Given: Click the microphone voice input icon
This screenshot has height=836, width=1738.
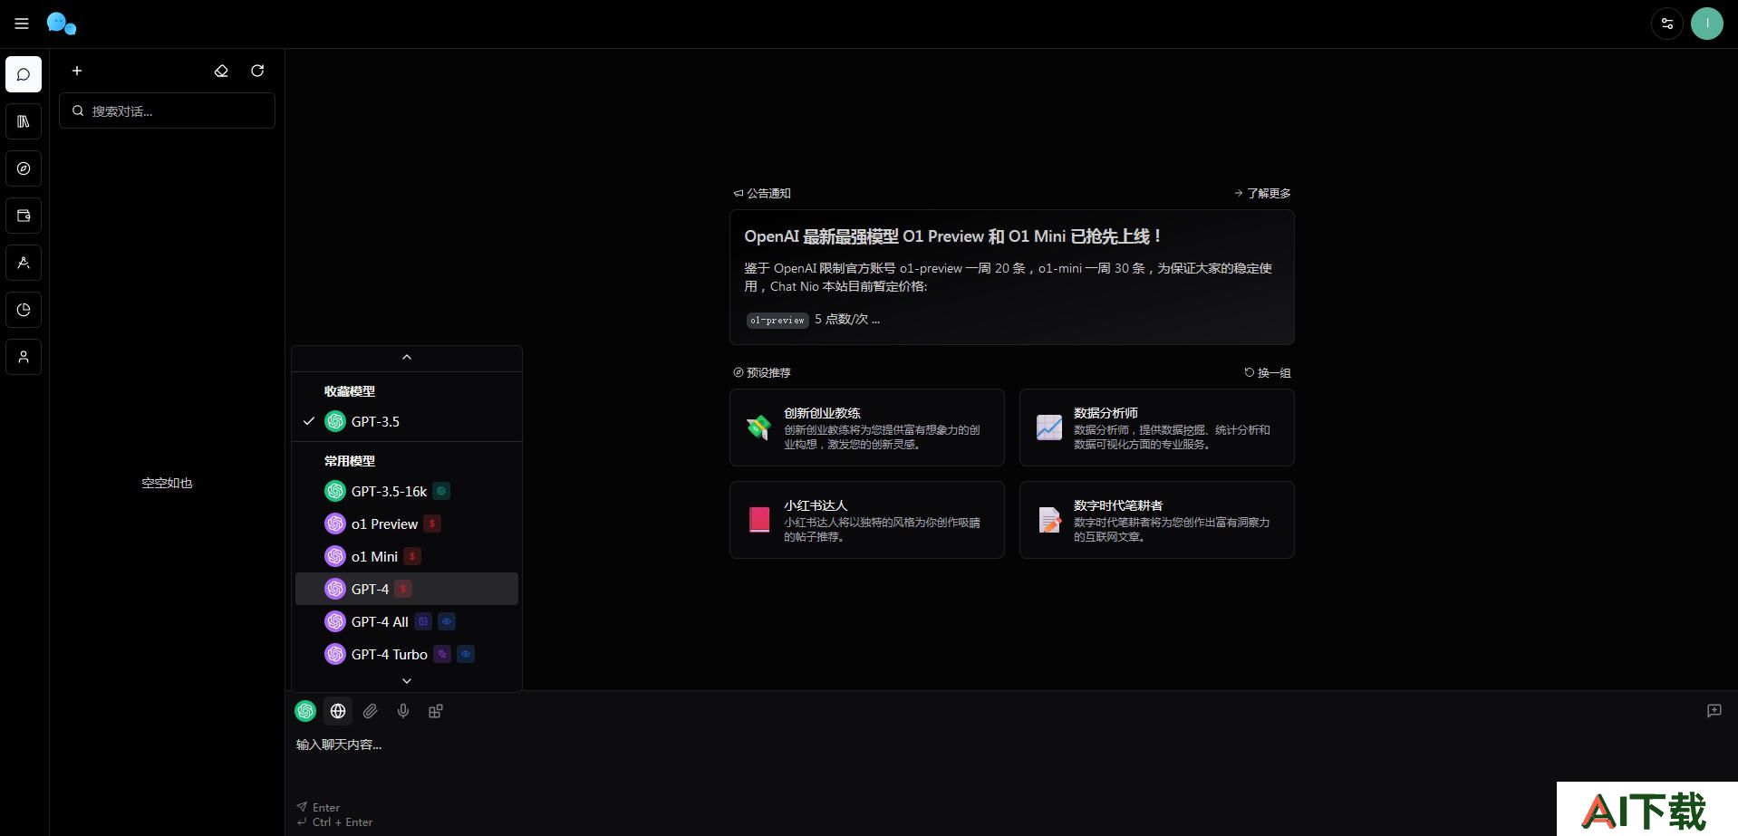Looking at the screenshot, I should 403,711.
